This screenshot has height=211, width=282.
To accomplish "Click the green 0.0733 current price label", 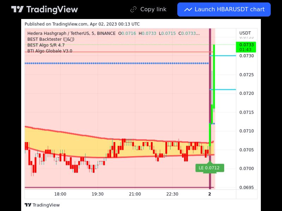I will pos(246,47).
